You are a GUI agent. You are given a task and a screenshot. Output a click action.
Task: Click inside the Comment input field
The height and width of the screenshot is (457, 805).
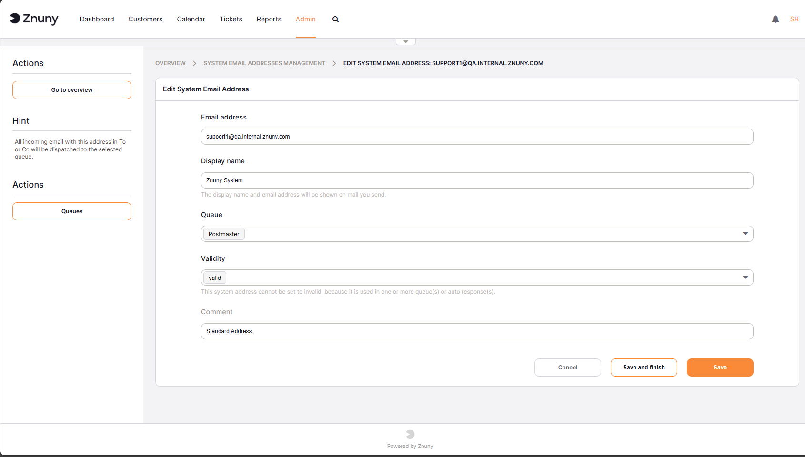[x=476, y=331]
